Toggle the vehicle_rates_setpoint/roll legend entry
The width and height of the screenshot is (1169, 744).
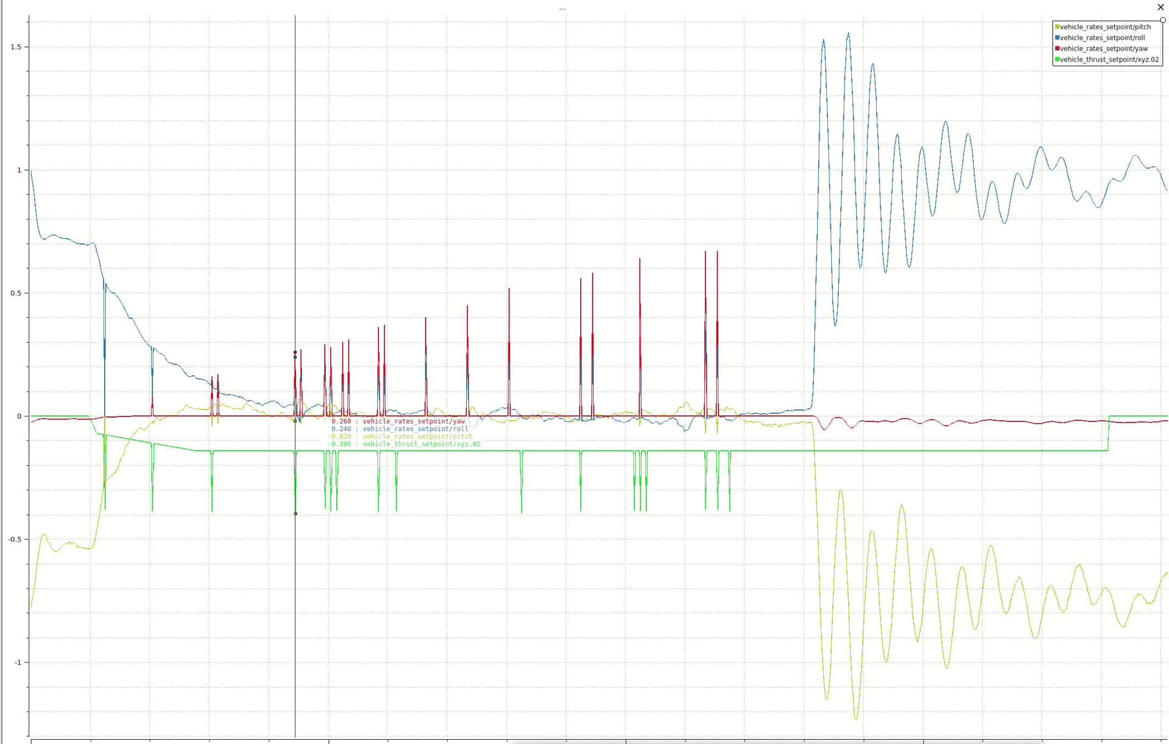coord(1100,38)
